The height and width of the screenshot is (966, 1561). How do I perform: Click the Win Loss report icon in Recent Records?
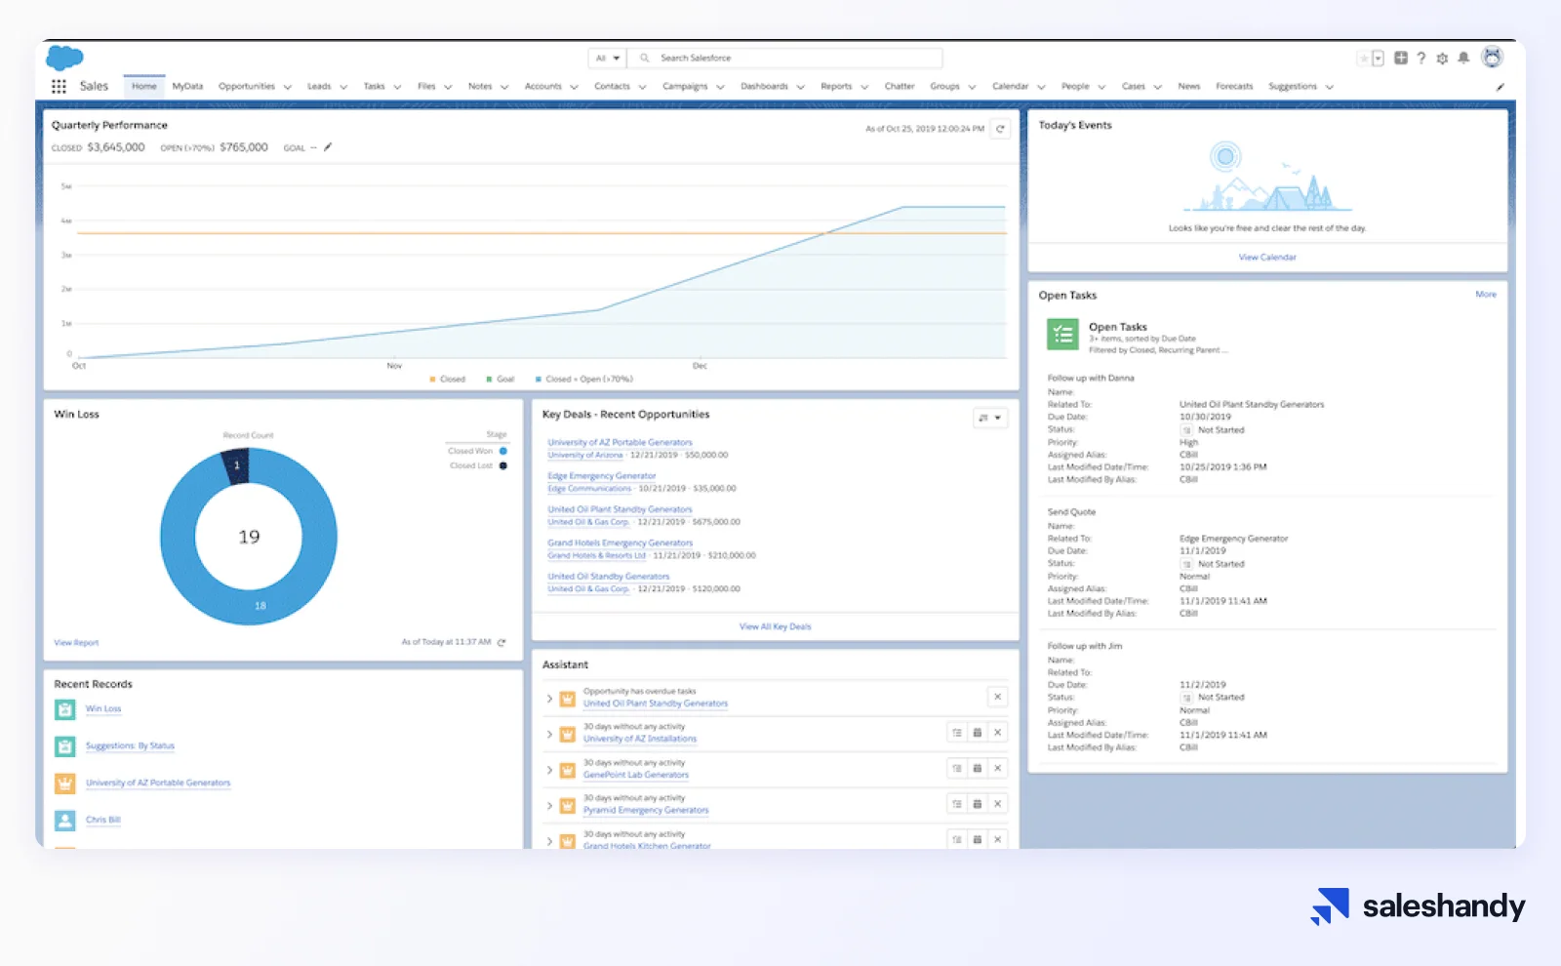[x=64, y=709]
